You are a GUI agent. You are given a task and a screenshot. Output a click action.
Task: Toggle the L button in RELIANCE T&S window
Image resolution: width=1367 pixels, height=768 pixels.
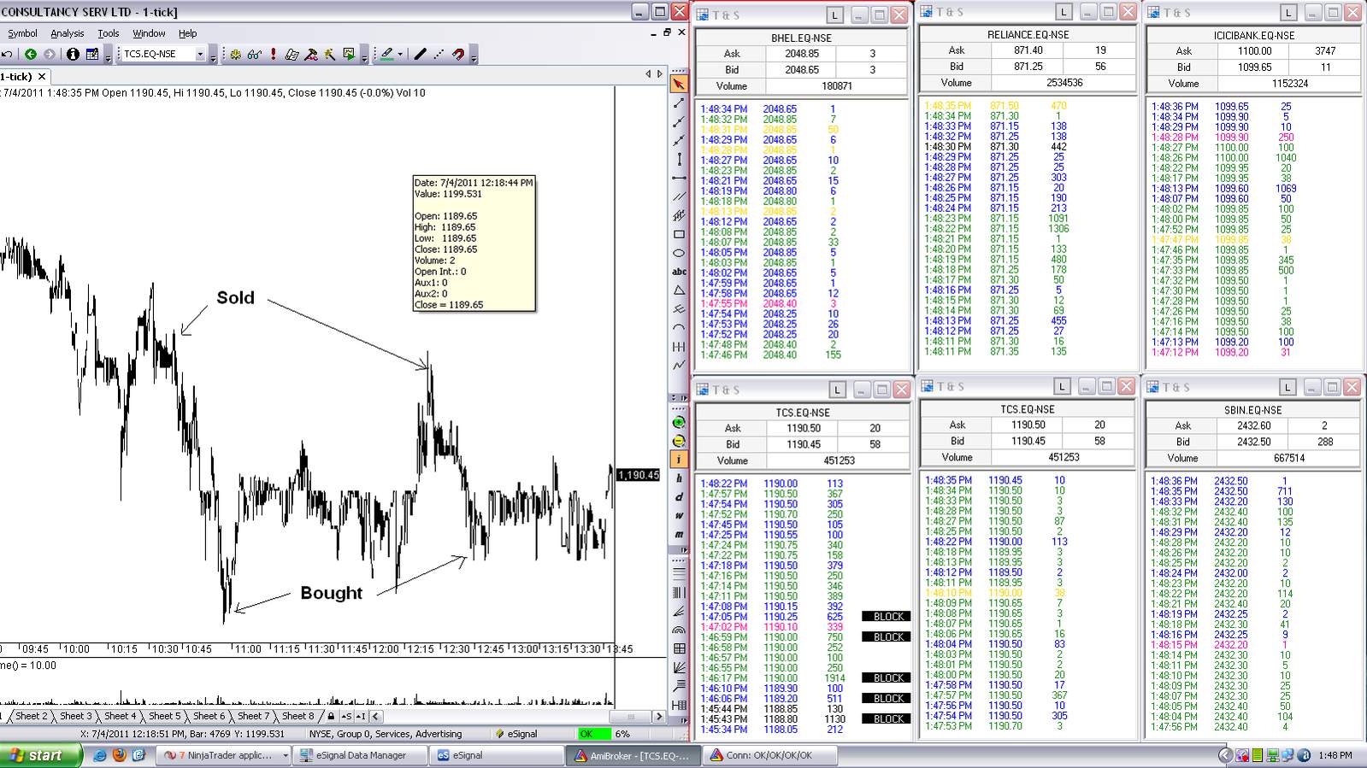pyautogui.click(x=1064, y=12)
